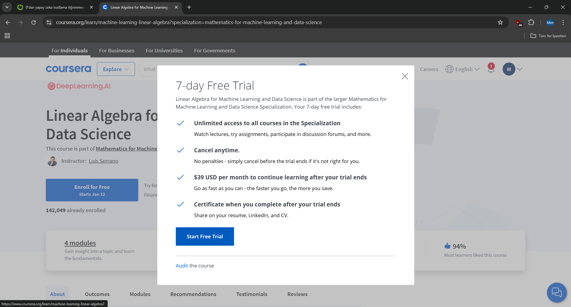The height and width of the screenshot is (307, 571).
Task: Go back to the previous page
Action: click(8, 22)
